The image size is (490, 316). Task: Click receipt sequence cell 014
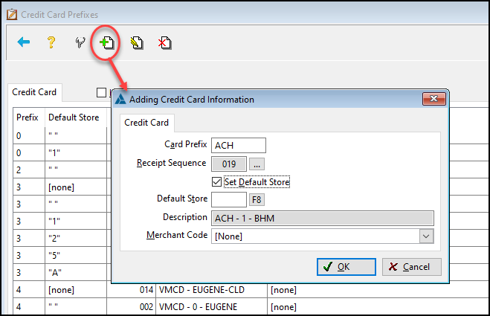pos(131,290)
